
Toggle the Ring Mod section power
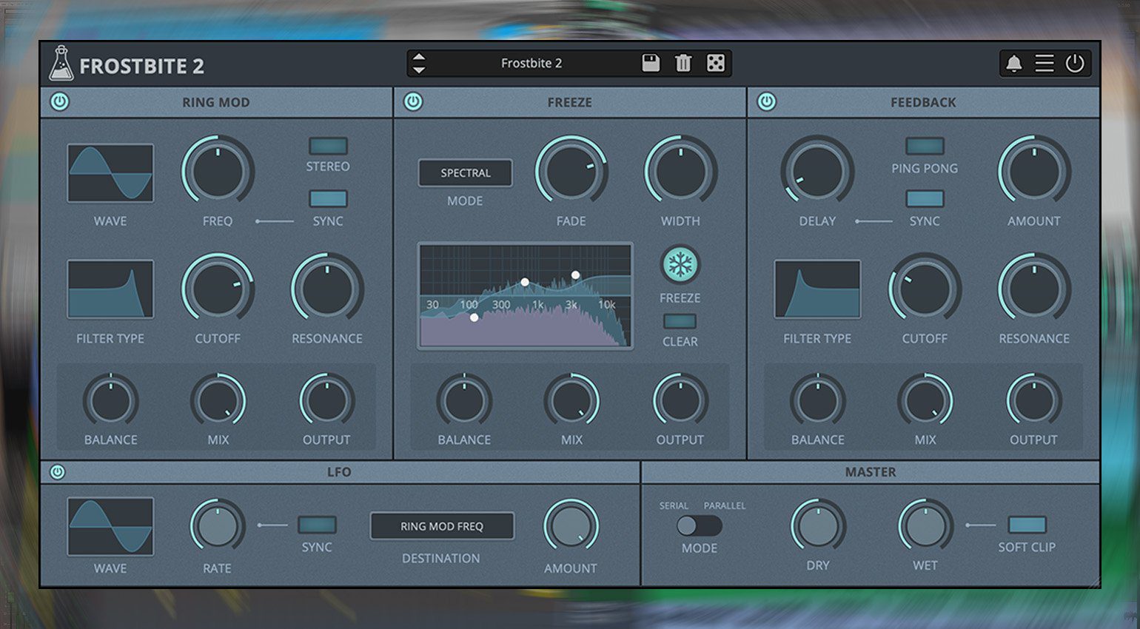point(60,102)
